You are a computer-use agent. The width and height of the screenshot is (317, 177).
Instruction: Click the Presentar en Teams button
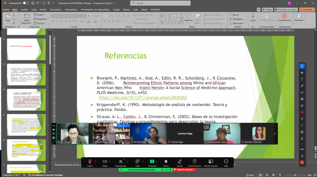pyautogui.click(x=286, y=10)
